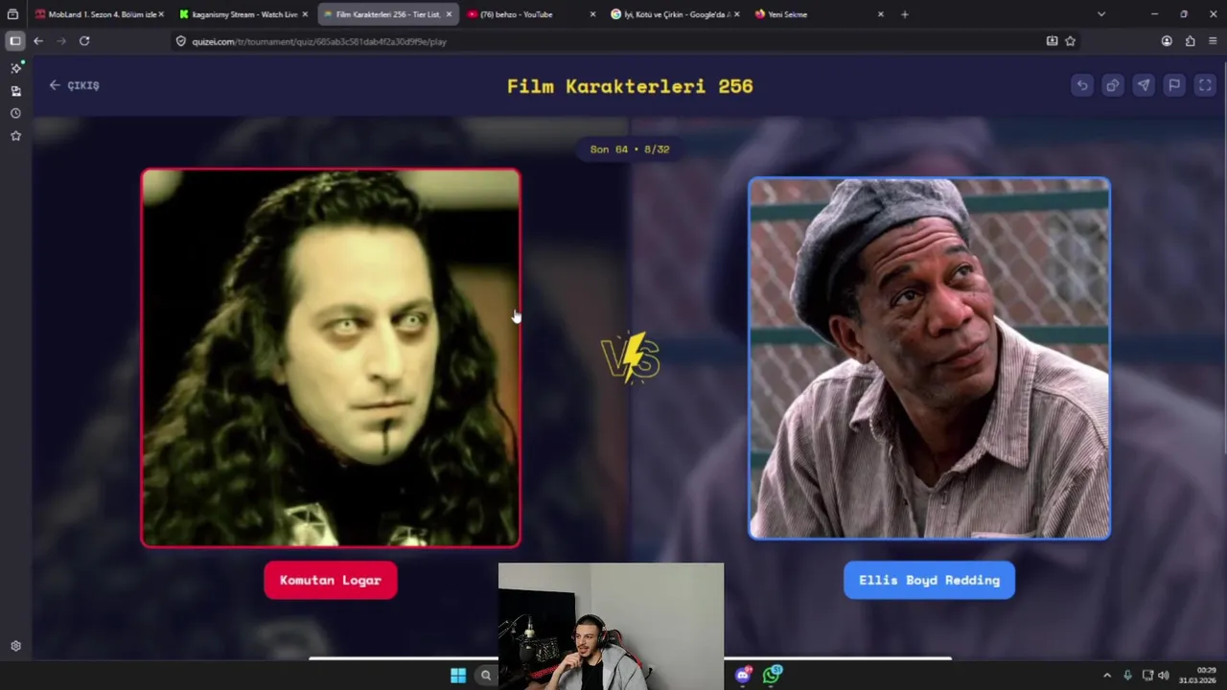Click the browser back arrow

coord(38,41)
